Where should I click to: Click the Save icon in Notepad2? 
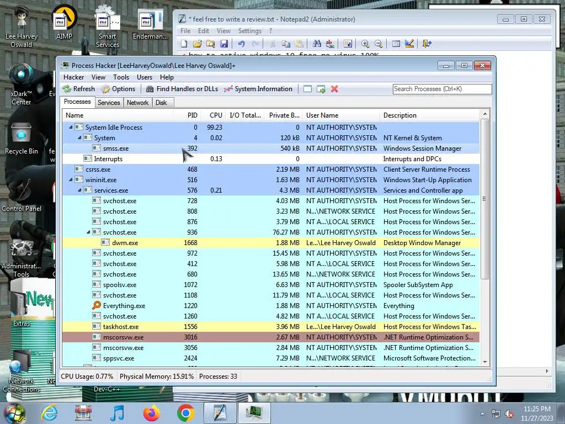[224, 44]
